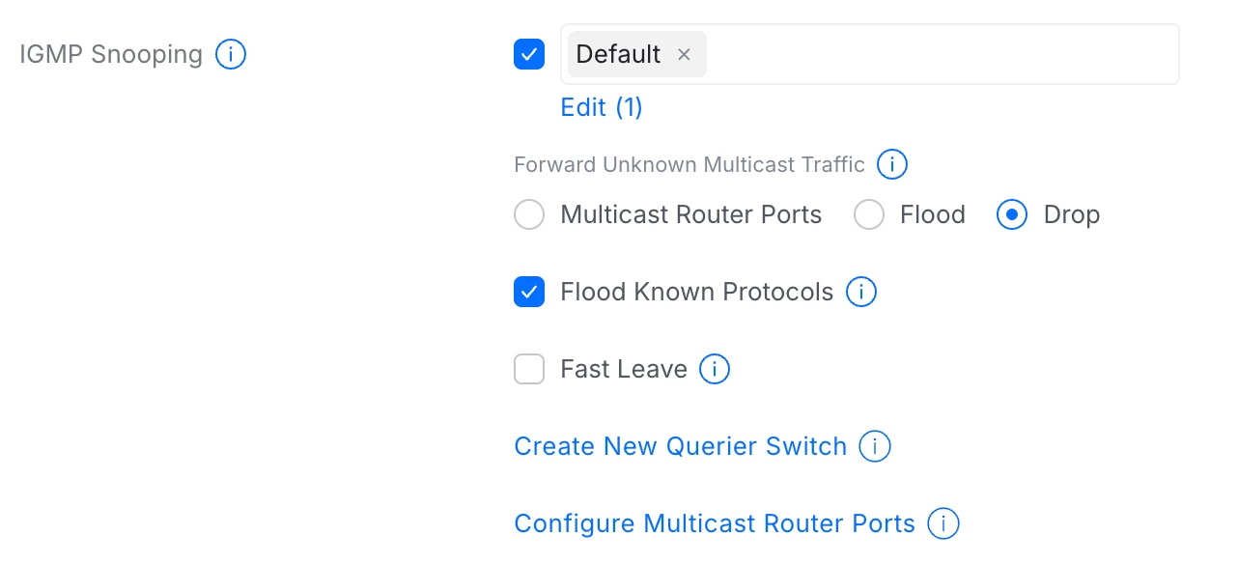Click the Edit (1) link
This screenshot has height=564, width=1238.
[x=602, y=107]
